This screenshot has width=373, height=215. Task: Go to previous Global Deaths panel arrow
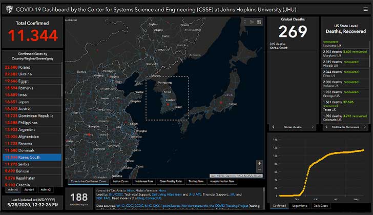(x=273, y=127)
